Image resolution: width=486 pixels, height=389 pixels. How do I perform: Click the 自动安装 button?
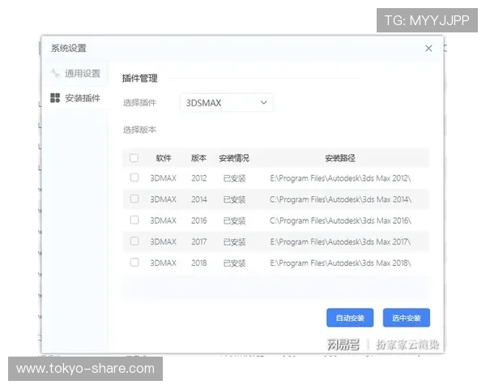tap(350, 318)
